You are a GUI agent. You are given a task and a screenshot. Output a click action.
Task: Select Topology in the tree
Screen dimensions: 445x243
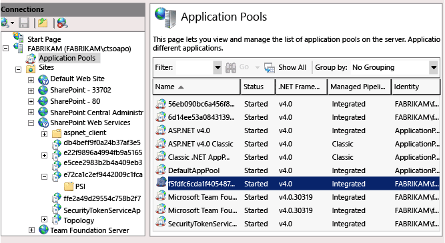click(79, 220)
